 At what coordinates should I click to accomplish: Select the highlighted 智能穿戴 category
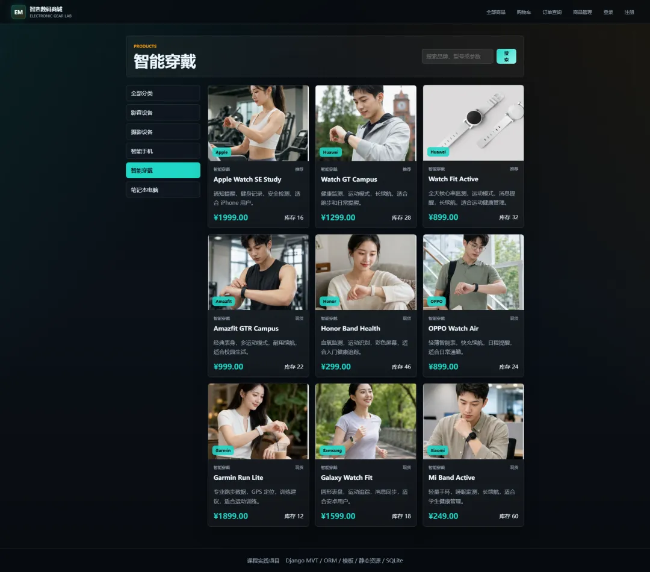click(x=163, y=170)
